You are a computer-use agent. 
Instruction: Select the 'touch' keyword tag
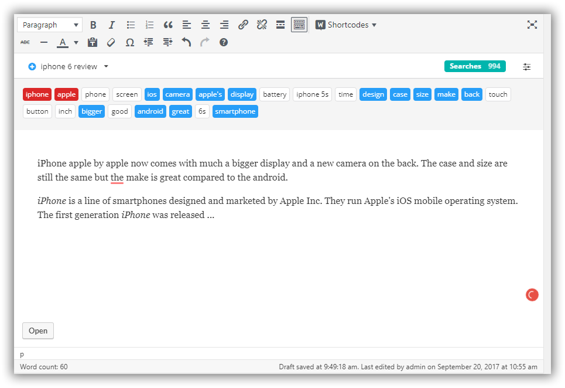pos(498,94)
